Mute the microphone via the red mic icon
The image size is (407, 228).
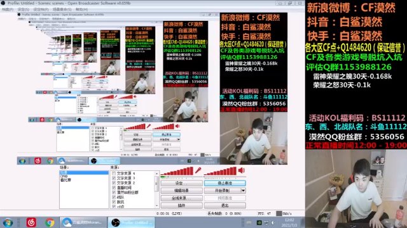pyautogui.click(x=198, y=170)
